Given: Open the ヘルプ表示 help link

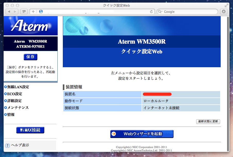Looking at the screenshot, I should coord(20,145).
